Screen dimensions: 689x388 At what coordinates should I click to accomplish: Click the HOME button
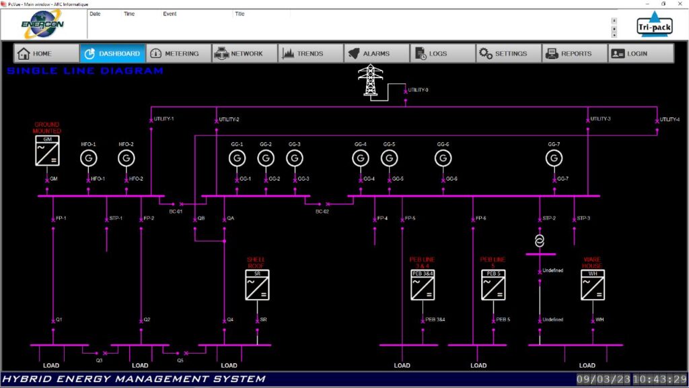[x=44, y=53]
